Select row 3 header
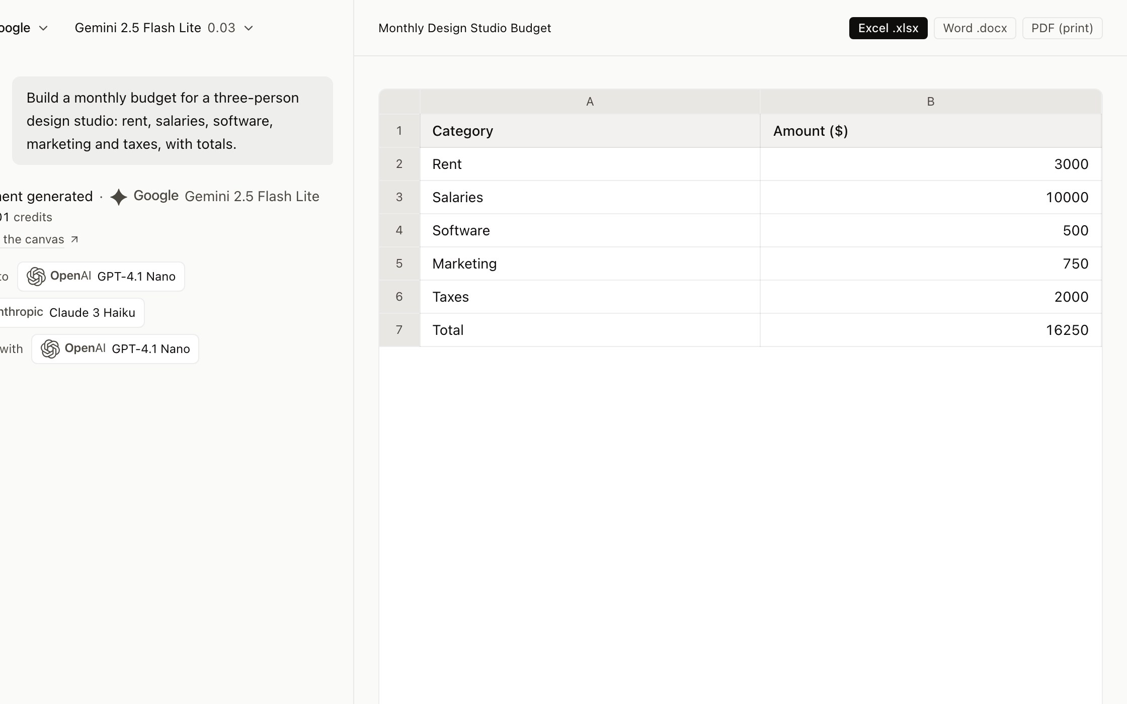1127x704 pixels. 399,197
